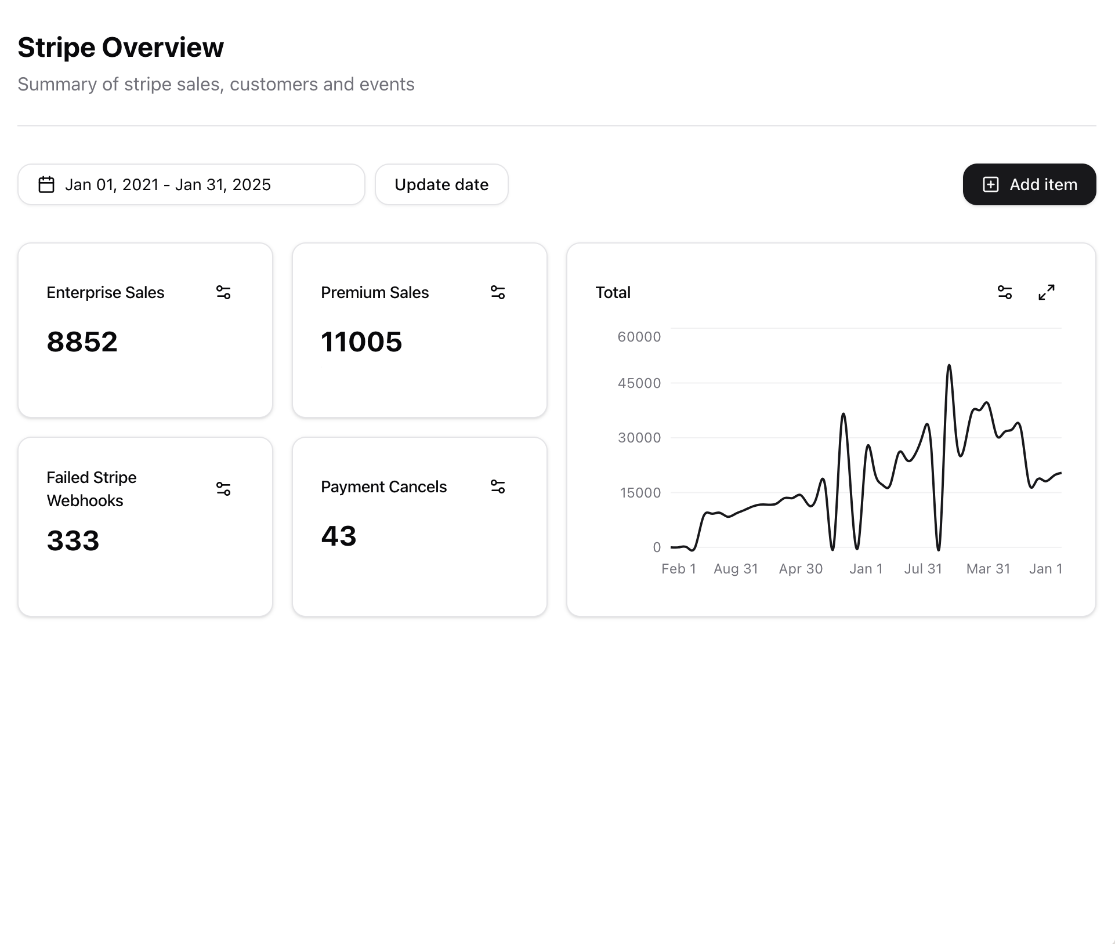Click the Premium Sales title
1115x944 pixels.
click(x=375, y=292)
